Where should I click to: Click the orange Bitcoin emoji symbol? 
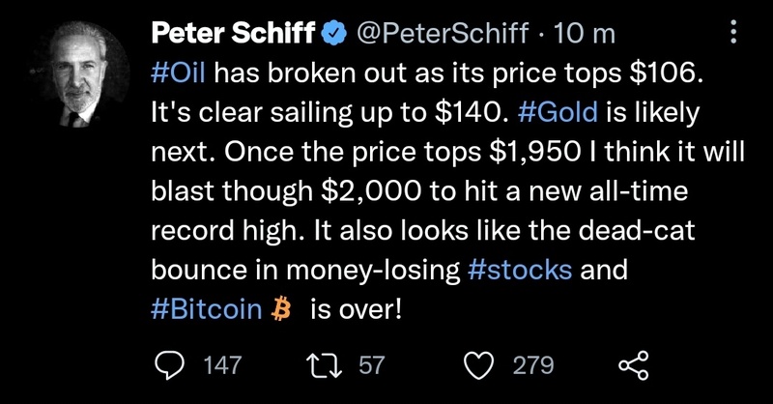coord(283,310)
